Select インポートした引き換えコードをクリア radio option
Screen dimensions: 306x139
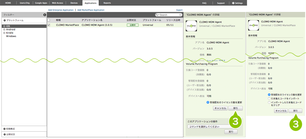[x=269, y=102]
